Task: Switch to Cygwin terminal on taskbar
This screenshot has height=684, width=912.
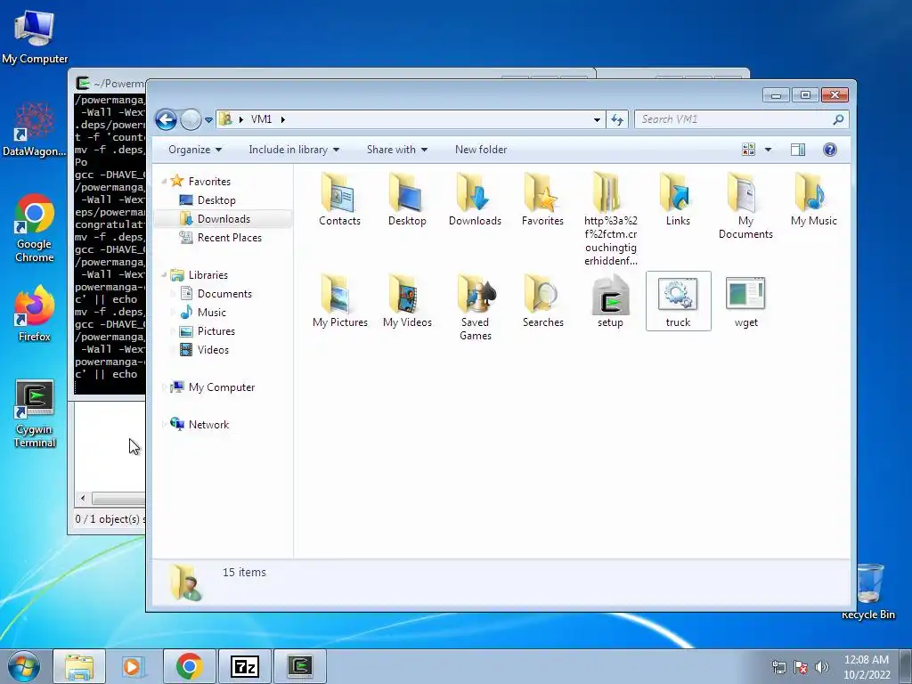Action: [x=299, y=666]
